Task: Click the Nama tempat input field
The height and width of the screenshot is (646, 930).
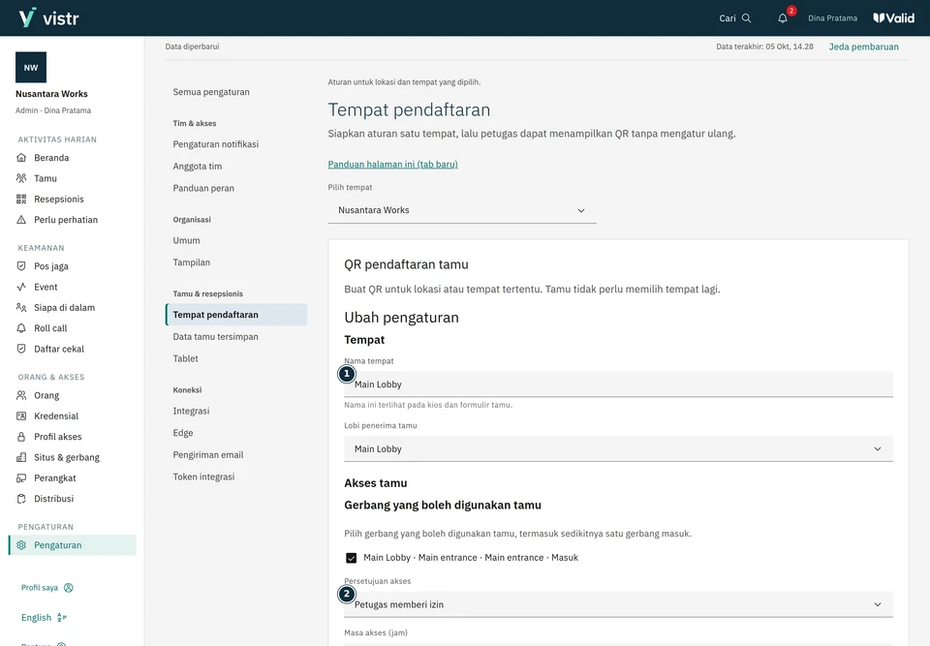Action: 619,385
